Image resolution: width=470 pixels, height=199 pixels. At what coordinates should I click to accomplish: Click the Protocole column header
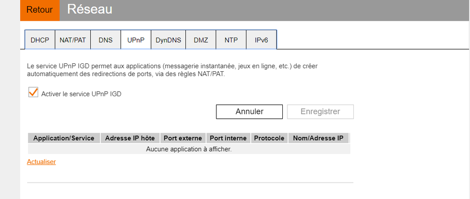point(269,138)
